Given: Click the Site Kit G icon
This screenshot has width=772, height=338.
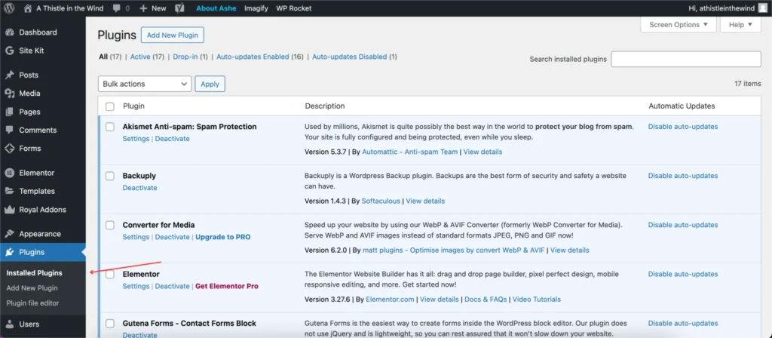Looking at the screenshot, I should coord(9,51).
